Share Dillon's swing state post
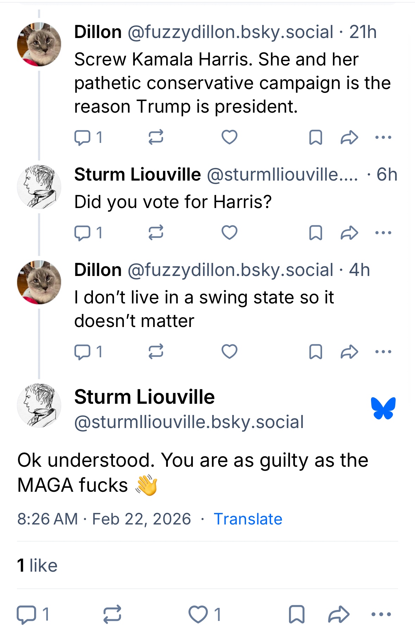The width and height of the screenshot is (415, 641). [349, 352]
